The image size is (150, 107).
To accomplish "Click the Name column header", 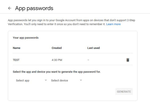I will coord(16,48).
